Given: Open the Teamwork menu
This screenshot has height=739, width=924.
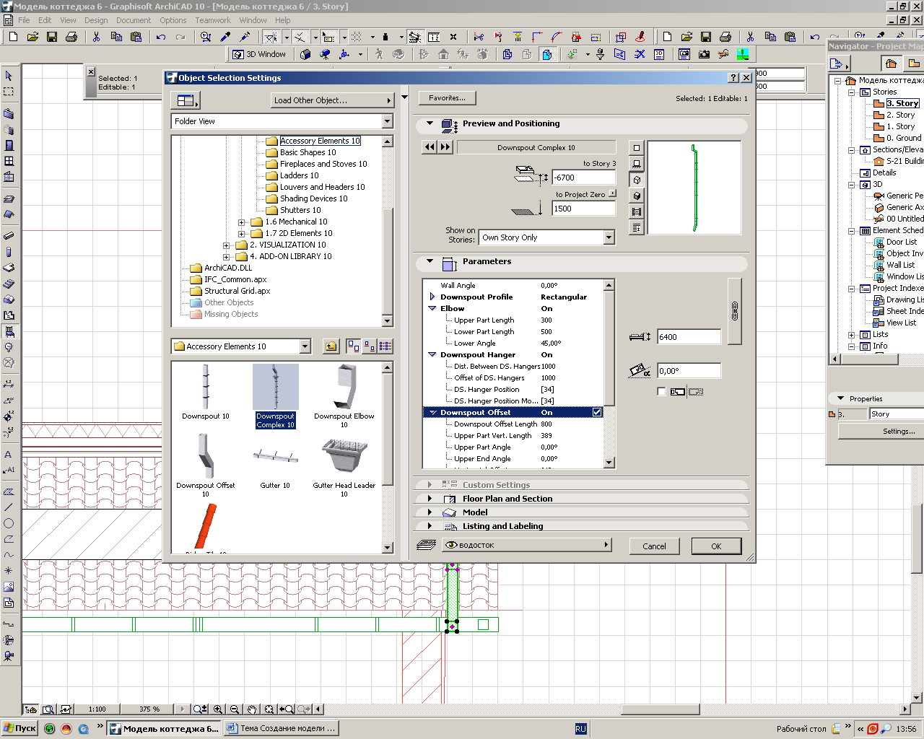Looking at the screenshot, I should pos(213,20).
